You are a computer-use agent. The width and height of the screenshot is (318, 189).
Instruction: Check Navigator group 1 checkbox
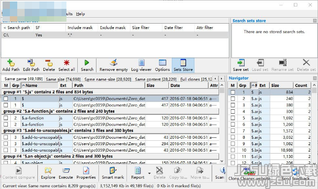233,92
